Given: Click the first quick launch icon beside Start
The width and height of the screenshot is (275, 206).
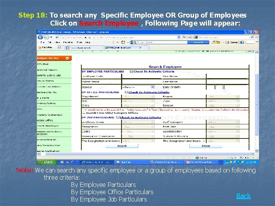Looking at the screenshot, I should coord(62,162).
